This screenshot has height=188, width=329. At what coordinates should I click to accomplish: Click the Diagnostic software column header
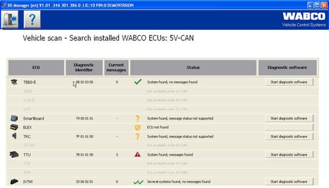(288, 67)
